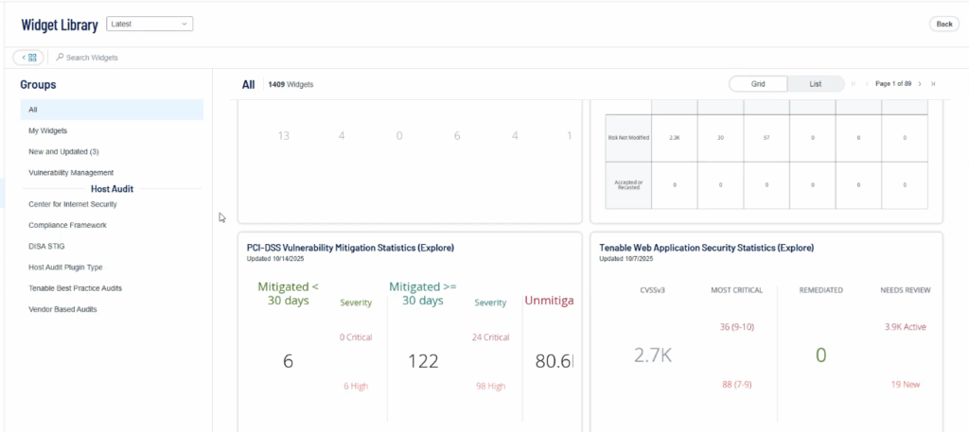Choose DISA STIG group

[47, 246]
